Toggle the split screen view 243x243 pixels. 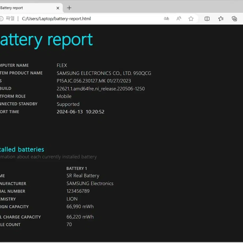pyautogui.click(x=207, y=19)
